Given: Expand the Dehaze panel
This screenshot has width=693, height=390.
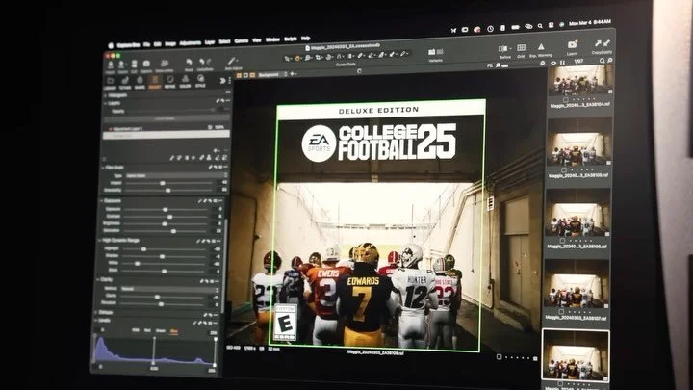Looking at the screenshot, I should tap(96, 313).
